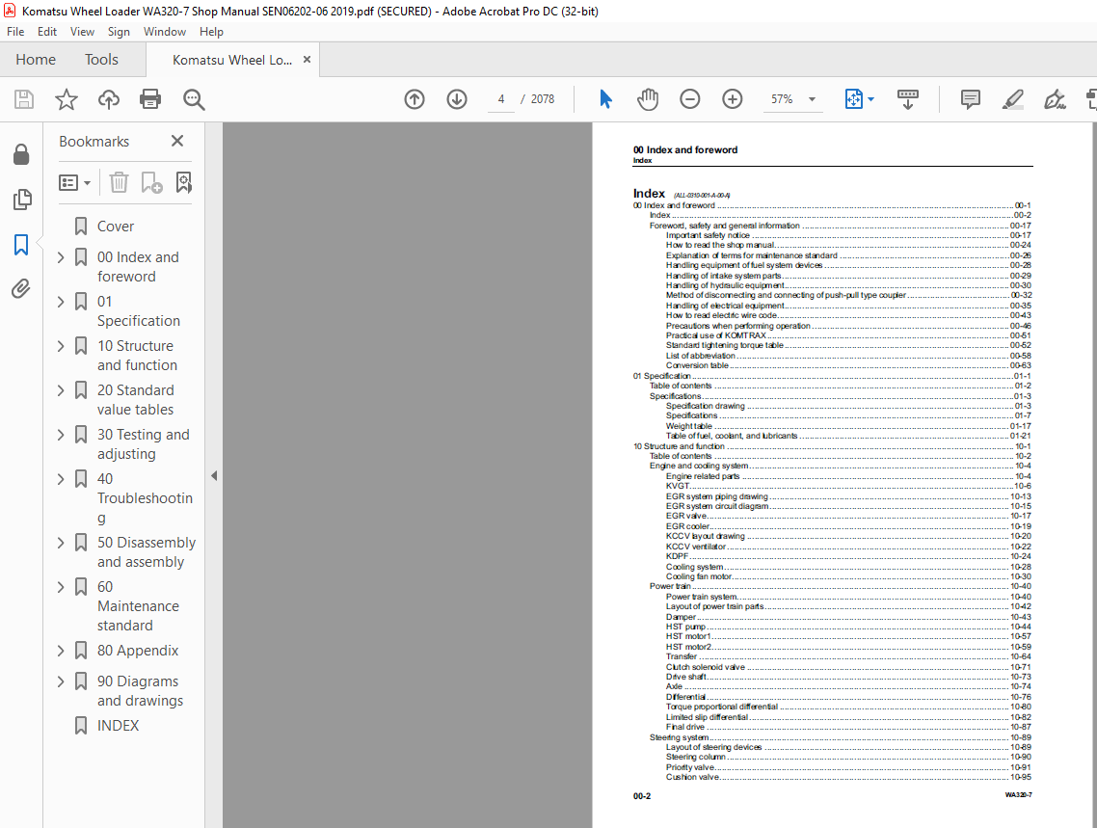The width and height of the screenshot is (1097, 828).
Task: Open Sign document pen tool
Action: (1055, 99)
